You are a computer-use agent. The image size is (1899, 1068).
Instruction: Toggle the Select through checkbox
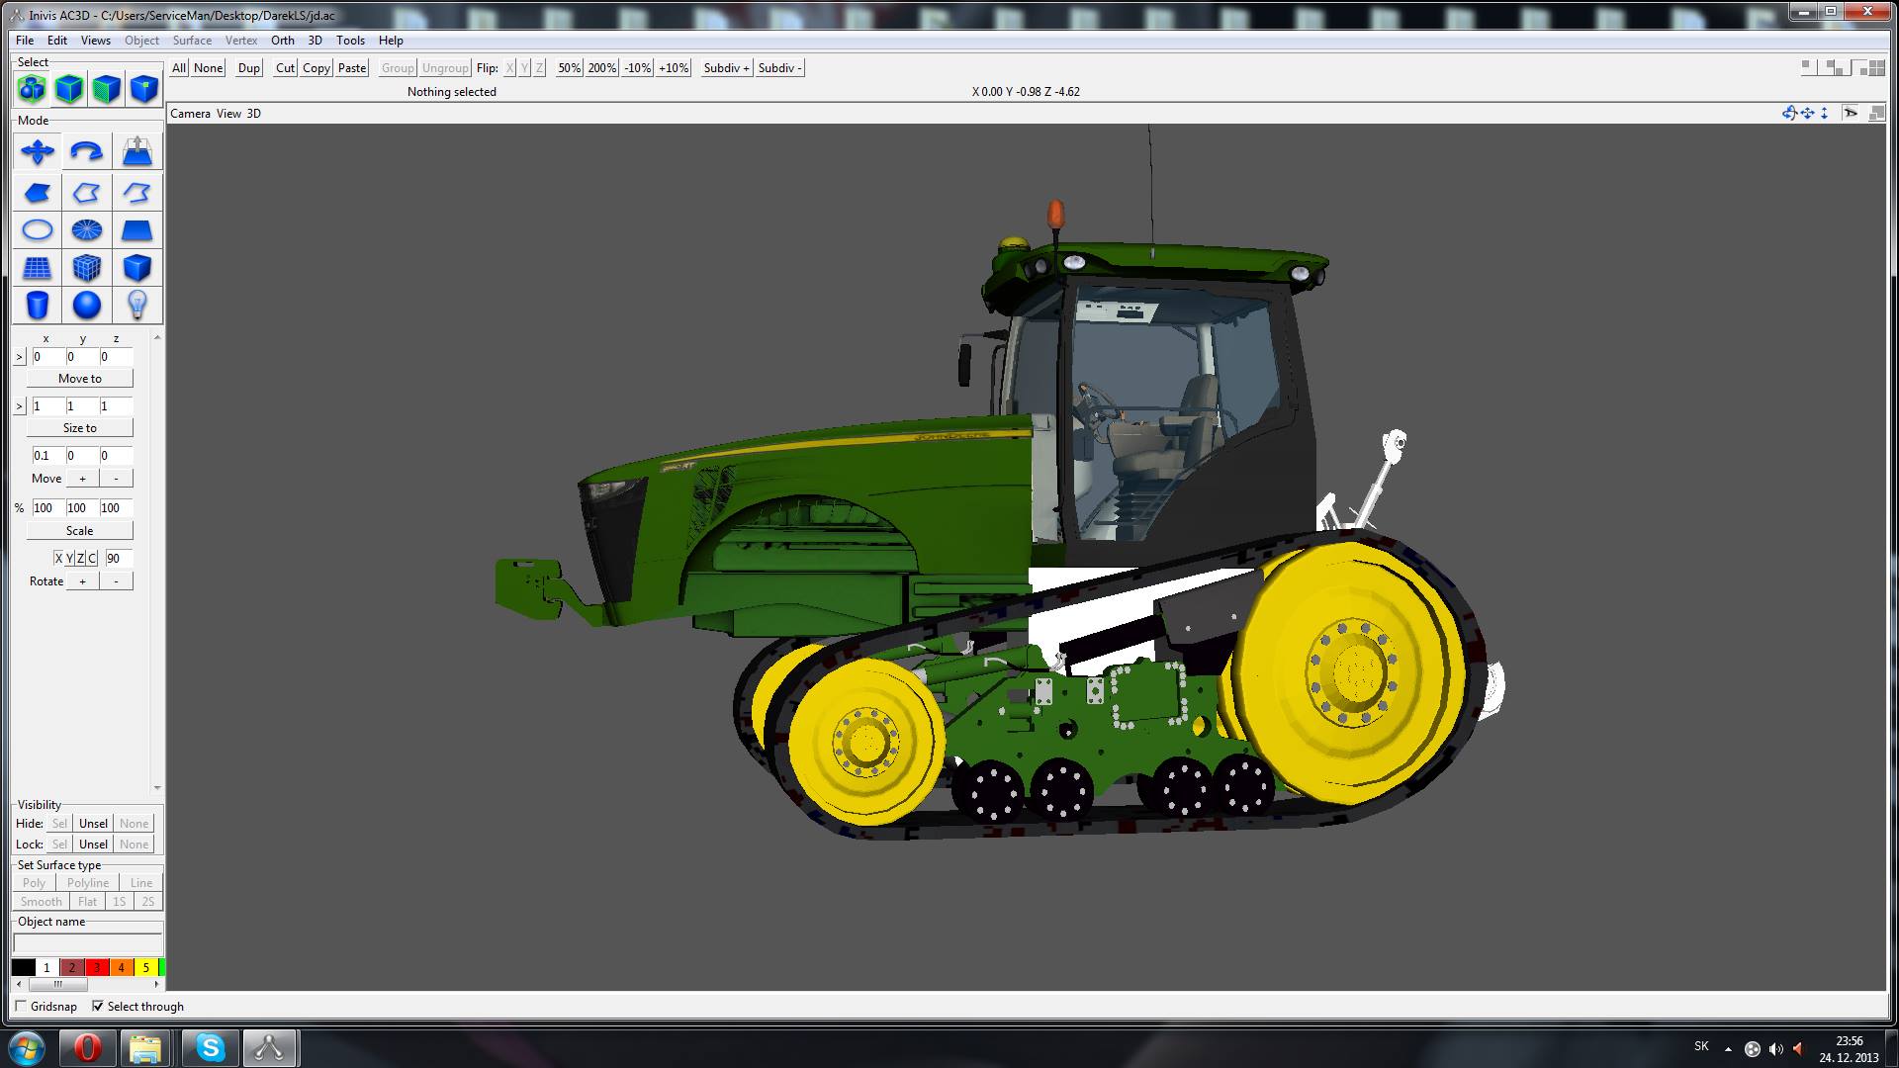point(98,1006)
